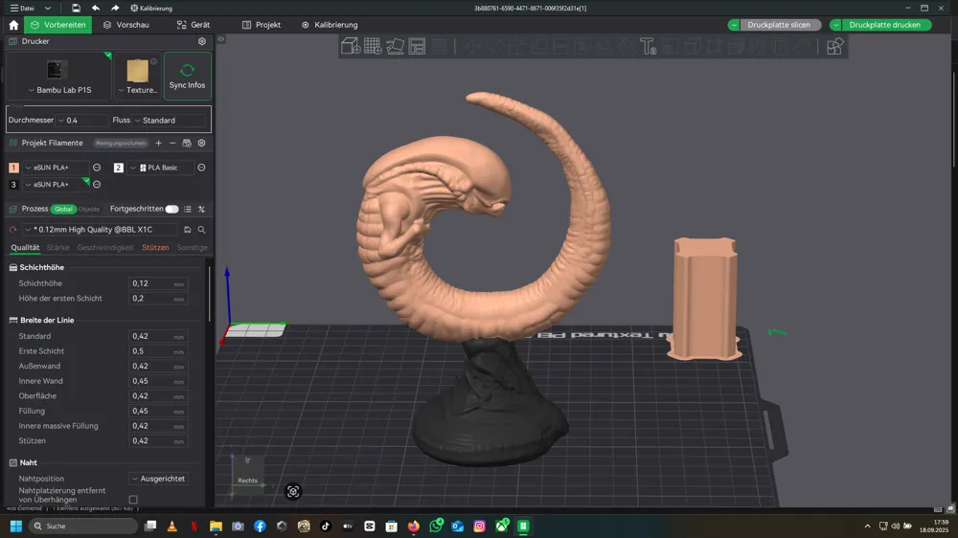Image resolution: width=958 pixels, height=538 pixels.
Task: Open Projekt Filamente settings gear
Action: [x=201, y=143]
